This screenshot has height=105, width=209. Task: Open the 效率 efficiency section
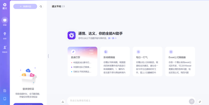[5, 35]
